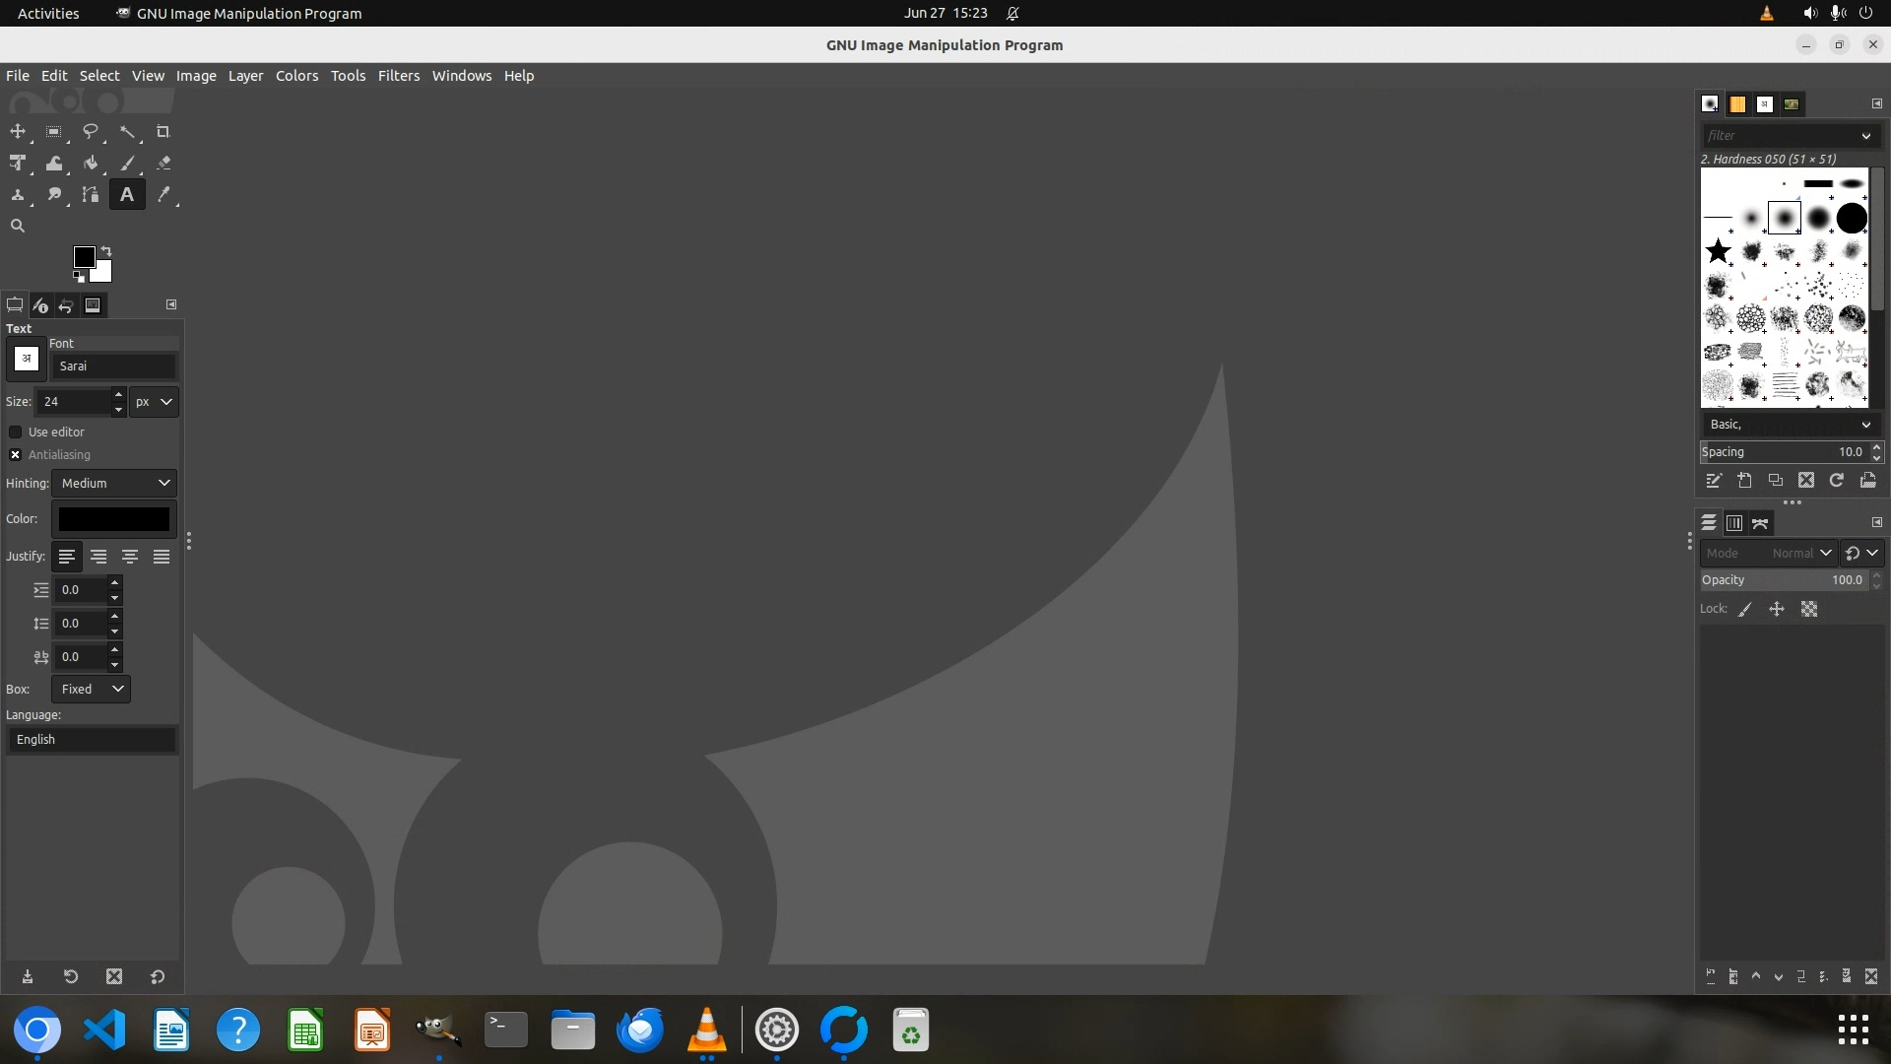This screenshot has width=1891, height=1064.
Task: Select the Fuzzy Select magic wand tool
Action: click(127, 132)
